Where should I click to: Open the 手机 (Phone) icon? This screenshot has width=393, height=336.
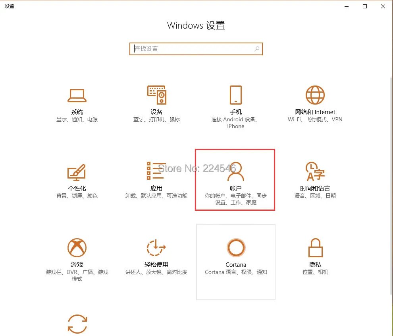[x=235, y=95]
